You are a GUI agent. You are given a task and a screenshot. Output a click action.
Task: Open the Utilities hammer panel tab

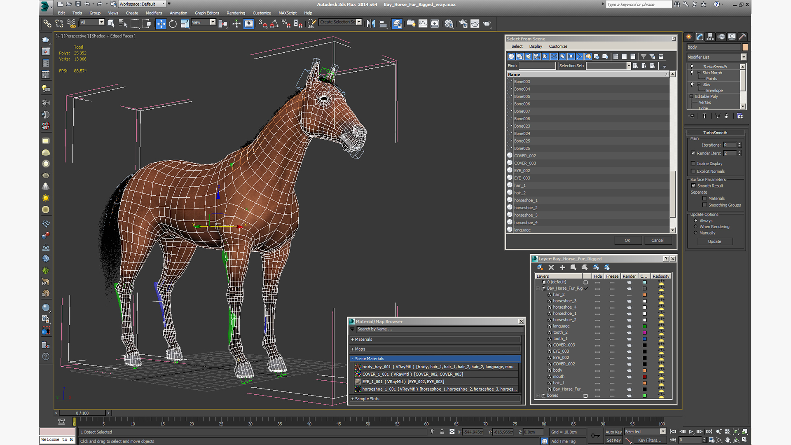[x=742, y=37]
